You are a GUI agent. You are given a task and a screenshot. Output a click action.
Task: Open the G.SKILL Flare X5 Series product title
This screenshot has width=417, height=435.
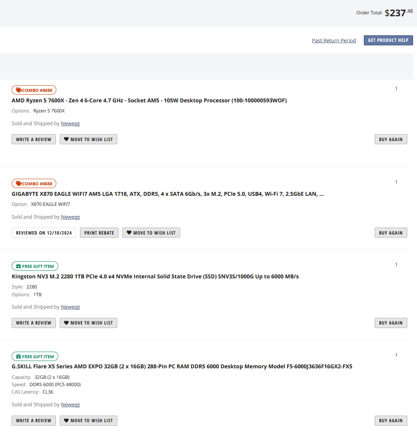(182, 366)
